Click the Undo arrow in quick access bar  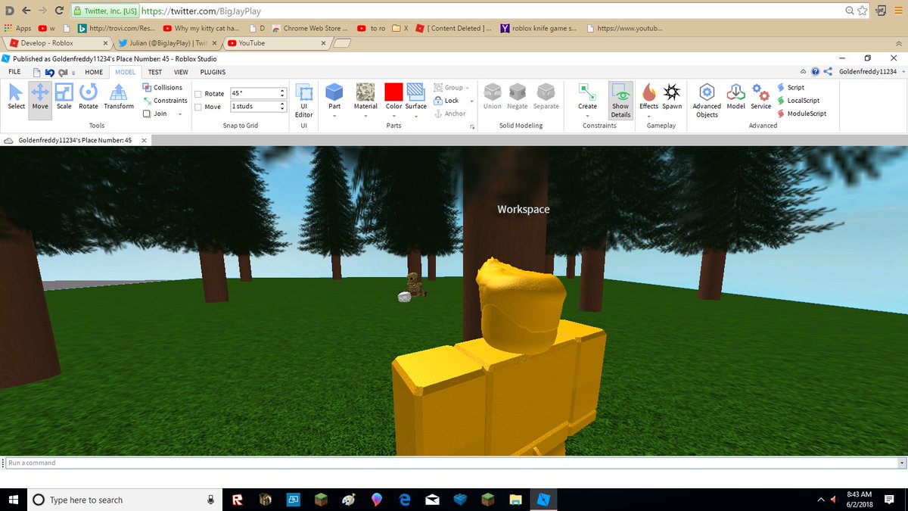(49, 72)
